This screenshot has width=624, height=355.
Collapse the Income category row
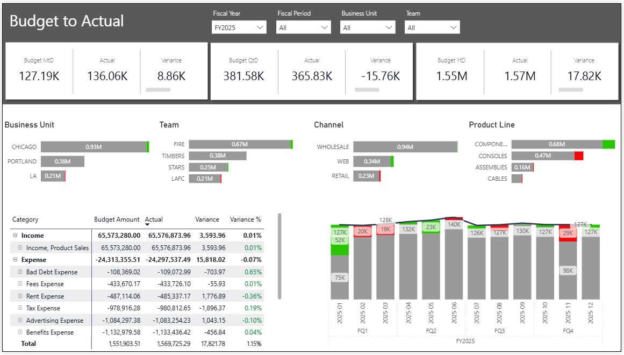(x=15, y=236)
